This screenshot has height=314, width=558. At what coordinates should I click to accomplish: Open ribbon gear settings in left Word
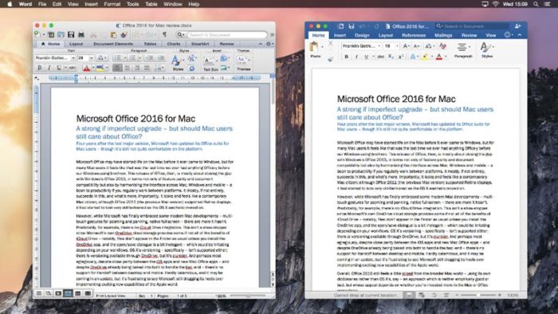tap(269, 44)
